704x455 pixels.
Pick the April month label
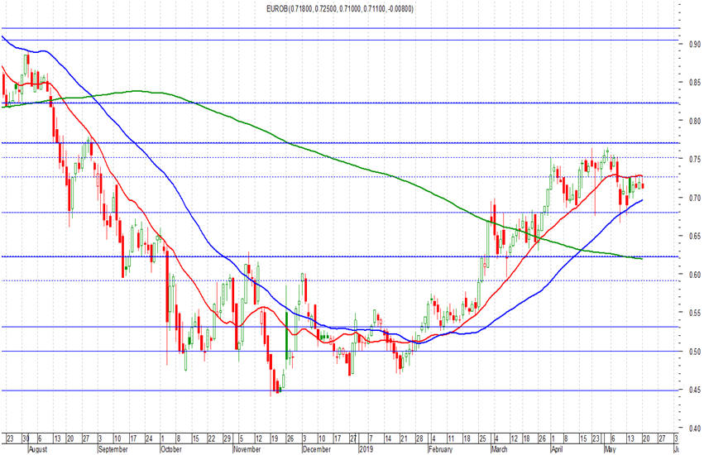[x=558, y=449]
